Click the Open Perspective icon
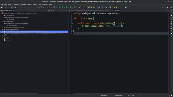The height and width of the screenshot is (97, 173). (x=167, y=7)
